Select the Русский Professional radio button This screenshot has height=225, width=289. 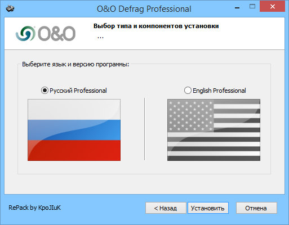(45, 91)
